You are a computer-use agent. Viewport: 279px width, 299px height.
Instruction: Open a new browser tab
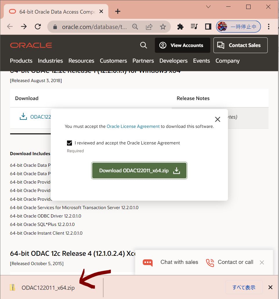point(117,12)
